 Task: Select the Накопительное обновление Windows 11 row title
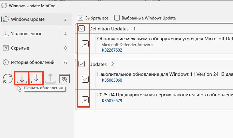click(x=164, y=74)
